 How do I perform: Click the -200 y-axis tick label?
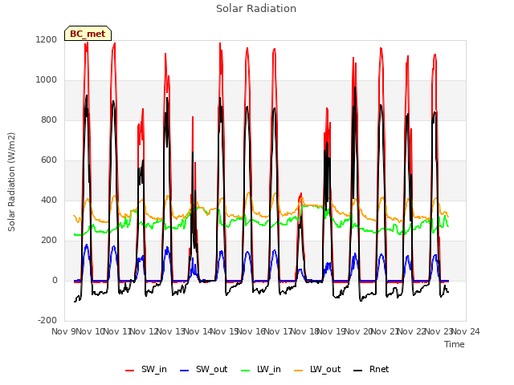coord(47,320)
